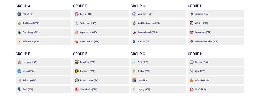Click the Napoli crest icon
255x96 pixels.
tap(19, 71)
